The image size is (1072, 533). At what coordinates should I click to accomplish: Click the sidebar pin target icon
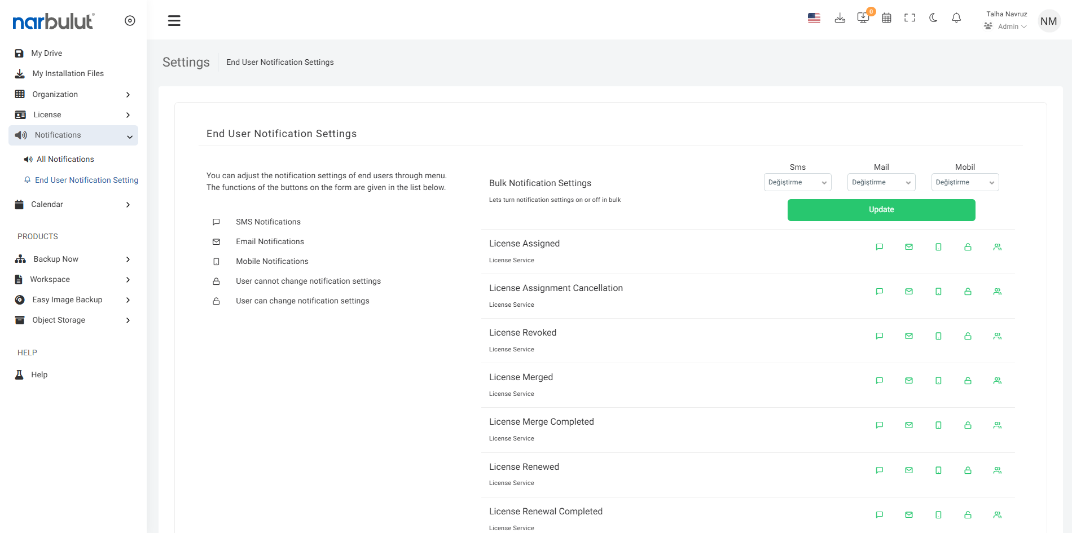pyautogui.click(x=130, y=21)
